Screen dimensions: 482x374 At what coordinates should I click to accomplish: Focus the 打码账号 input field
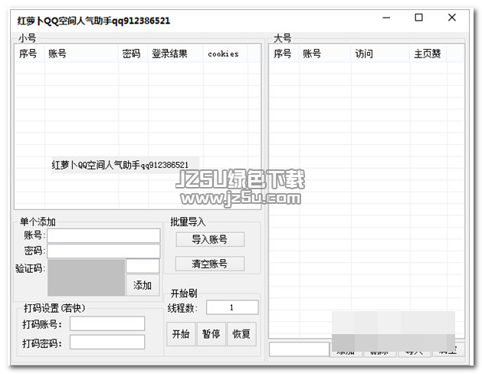tap(107, 323)
